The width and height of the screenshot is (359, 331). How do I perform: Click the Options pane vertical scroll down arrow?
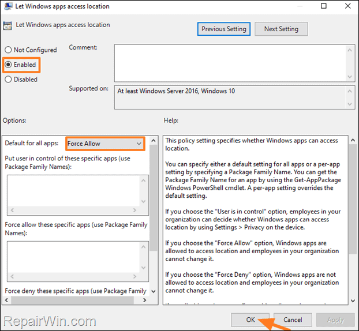[154, 291]
